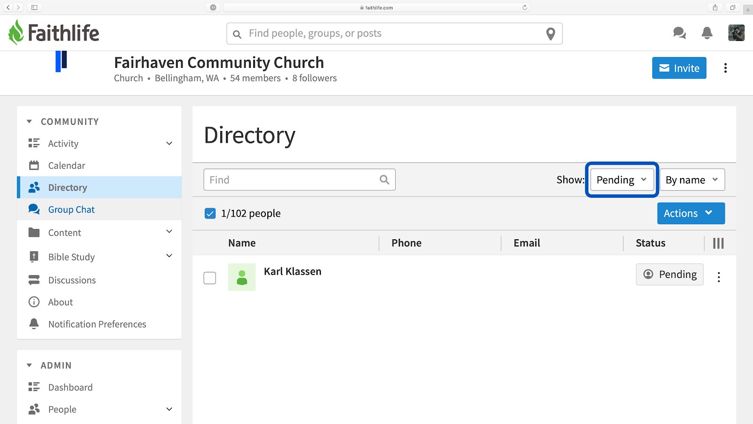This screenshot has height=424, width=753.
Task: Open the By name sort dropdown
Action: click(x=692, y=179)
